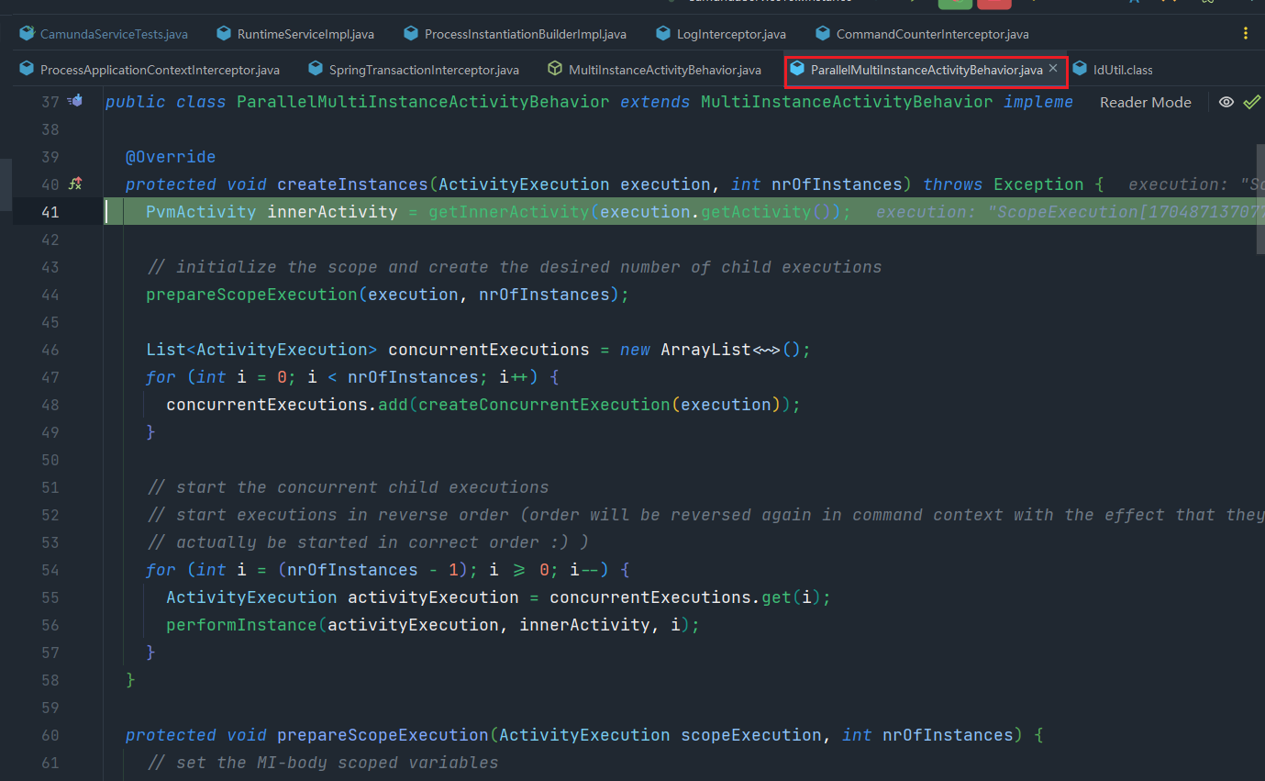Viewport: 1265px width, 781px height.
Task: Switch to CamundaServiceTests.java tab
Action: pyautogui.click(x=104, y=34)
